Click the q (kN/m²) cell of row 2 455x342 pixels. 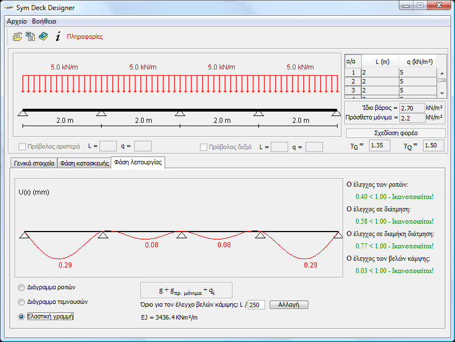pos(418,81)
